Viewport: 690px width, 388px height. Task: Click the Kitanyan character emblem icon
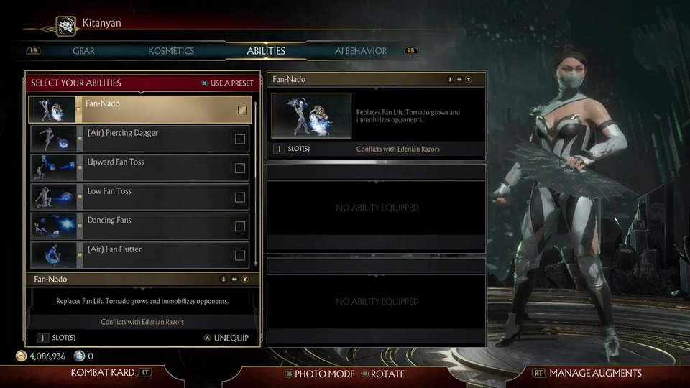66,27
